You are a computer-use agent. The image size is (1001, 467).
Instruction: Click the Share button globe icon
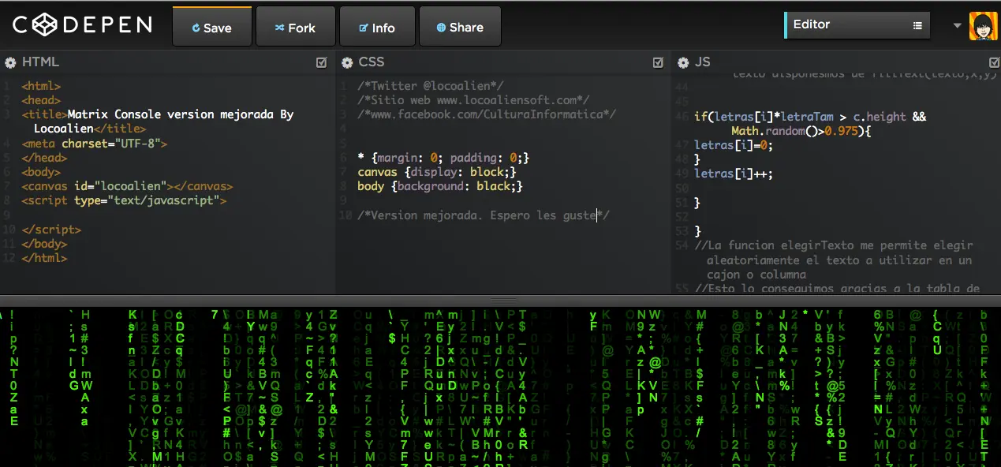pyautogui.click(x=441, y=28)
